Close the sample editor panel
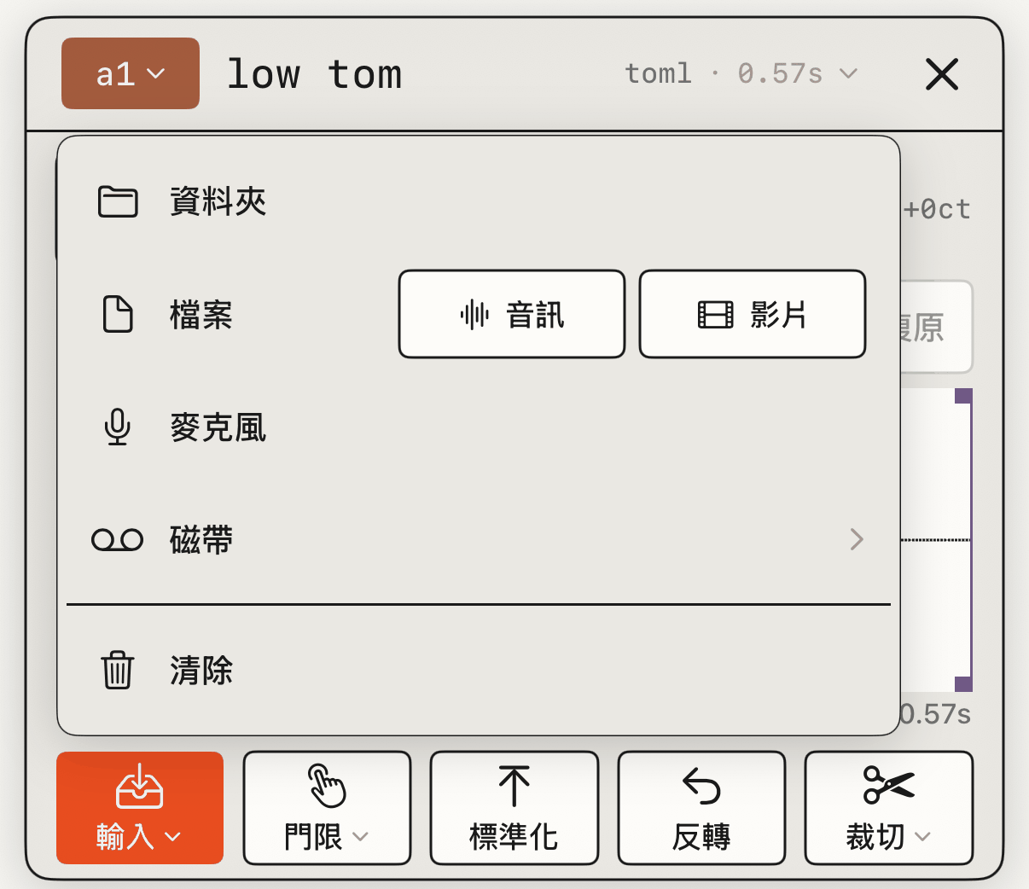The height and width of the screenshot is (889, 1029). [x=942, y=74]
